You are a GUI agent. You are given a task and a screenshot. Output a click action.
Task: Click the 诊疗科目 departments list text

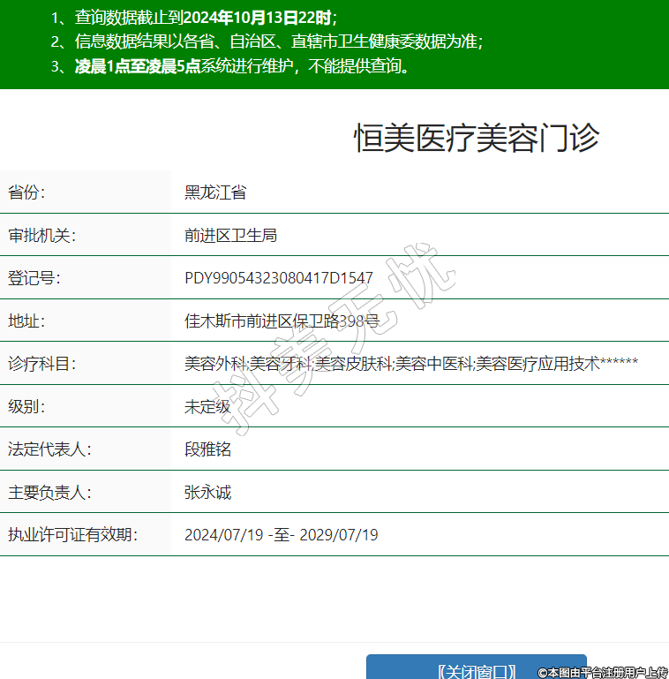(410, 364)
